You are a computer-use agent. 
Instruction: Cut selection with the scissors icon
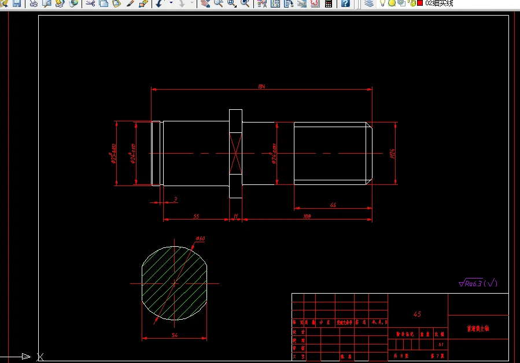pos(90,3)
